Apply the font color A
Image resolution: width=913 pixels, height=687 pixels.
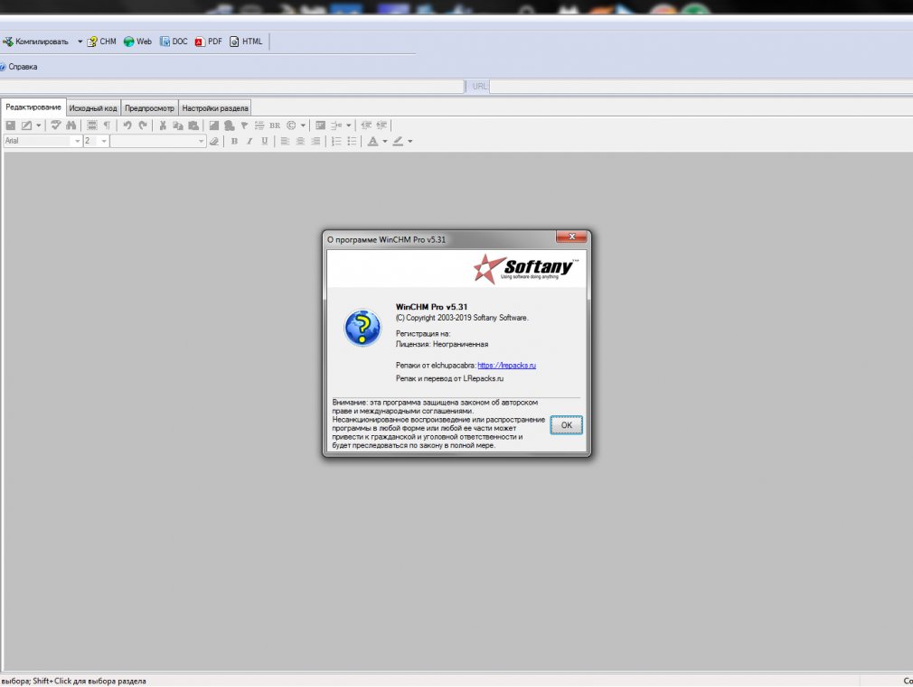(x=372, y=141)
